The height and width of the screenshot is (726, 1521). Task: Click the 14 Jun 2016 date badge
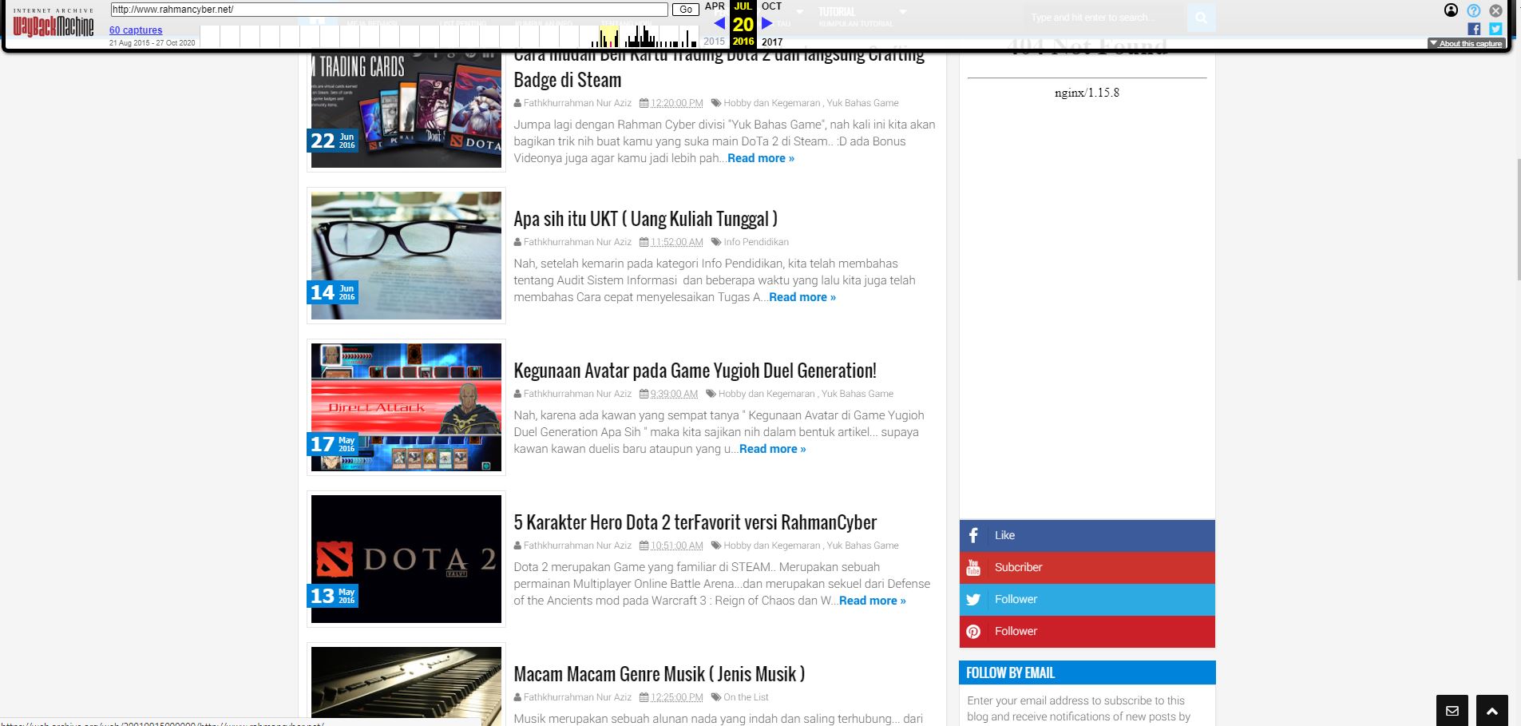[x=333, y=292]
